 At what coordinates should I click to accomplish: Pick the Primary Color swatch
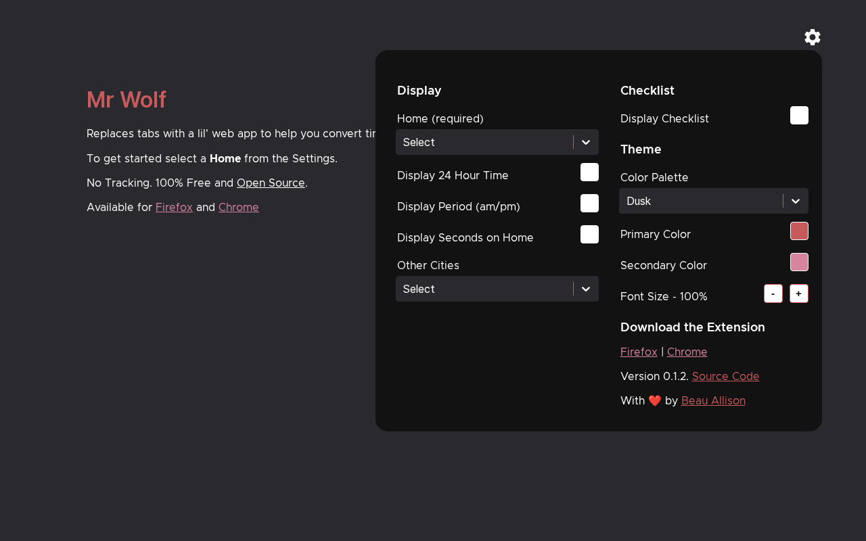tap(799, 231)
